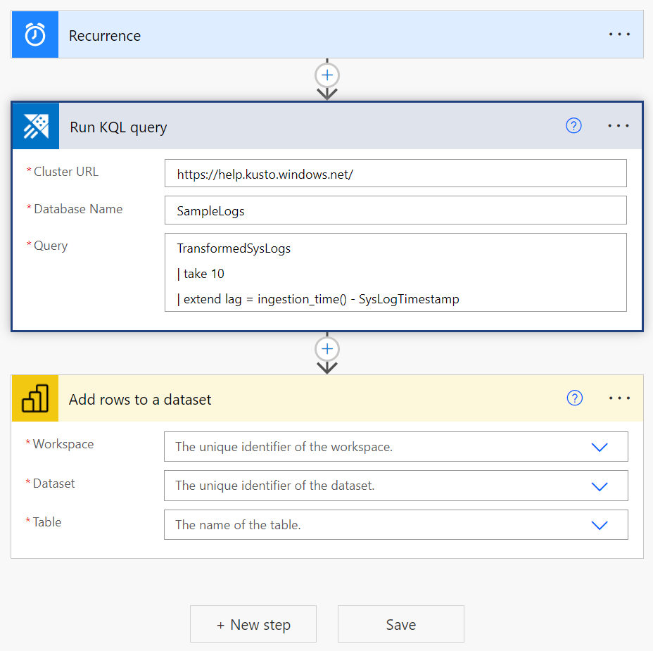Collapse the Run KQL query card header

[281, 127]
